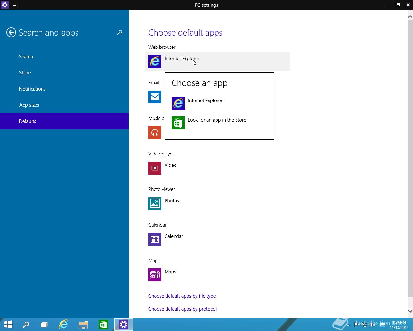Open taskbar Search magnifier
This screenshot has width=413, height=331.
[26, 325]
